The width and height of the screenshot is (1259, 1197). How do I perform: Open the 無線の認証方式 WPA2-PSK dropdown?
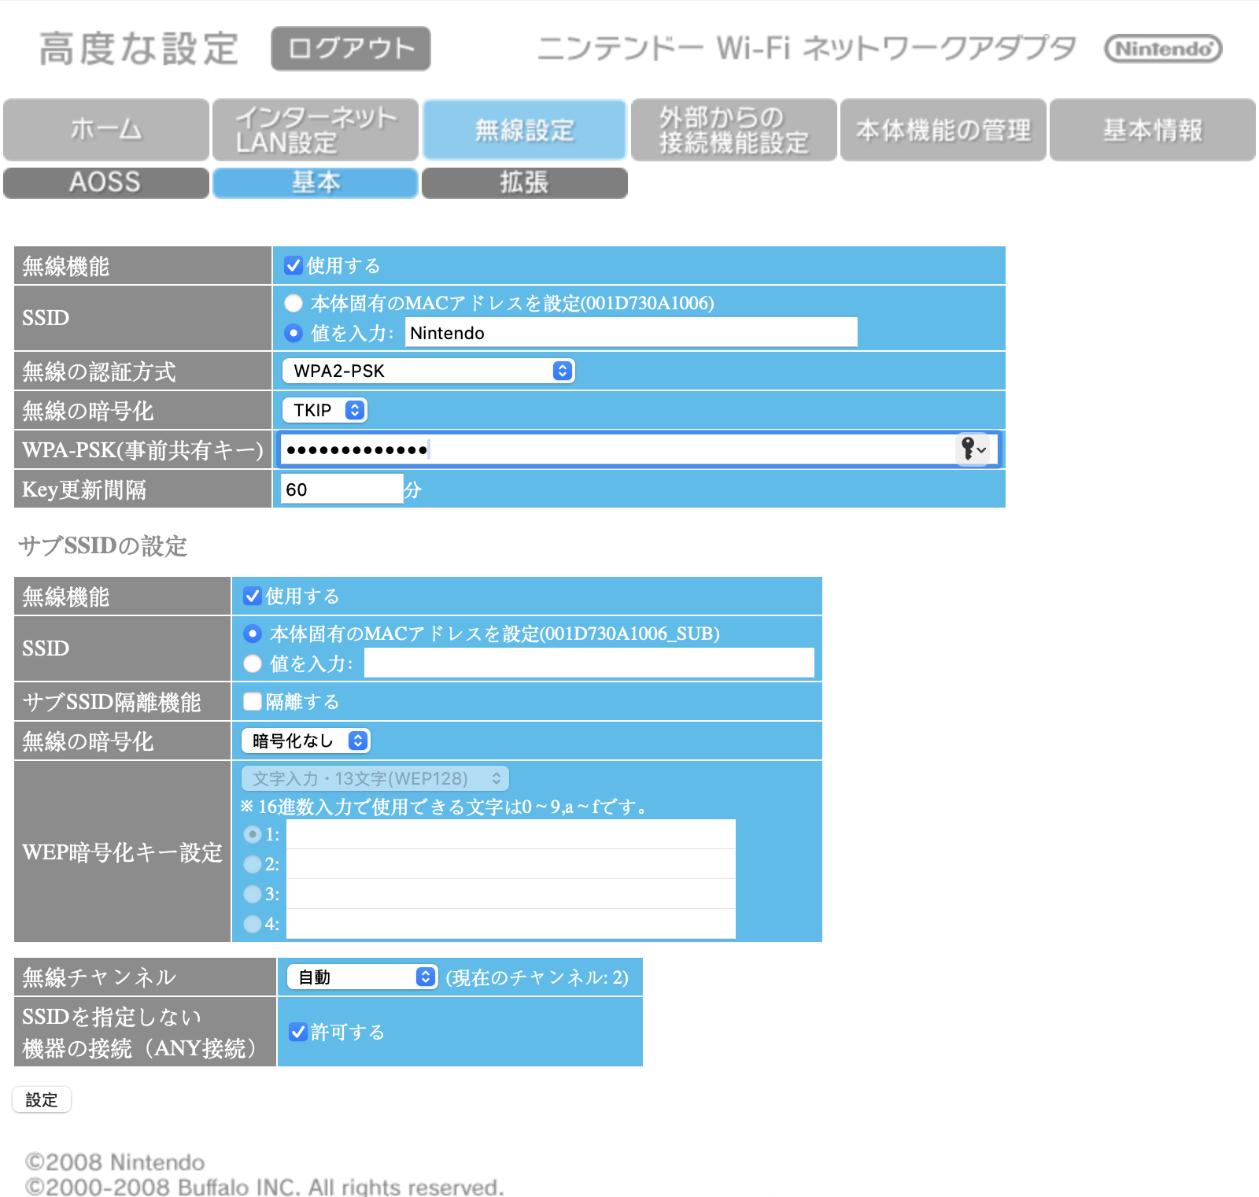tap(429, 371)
